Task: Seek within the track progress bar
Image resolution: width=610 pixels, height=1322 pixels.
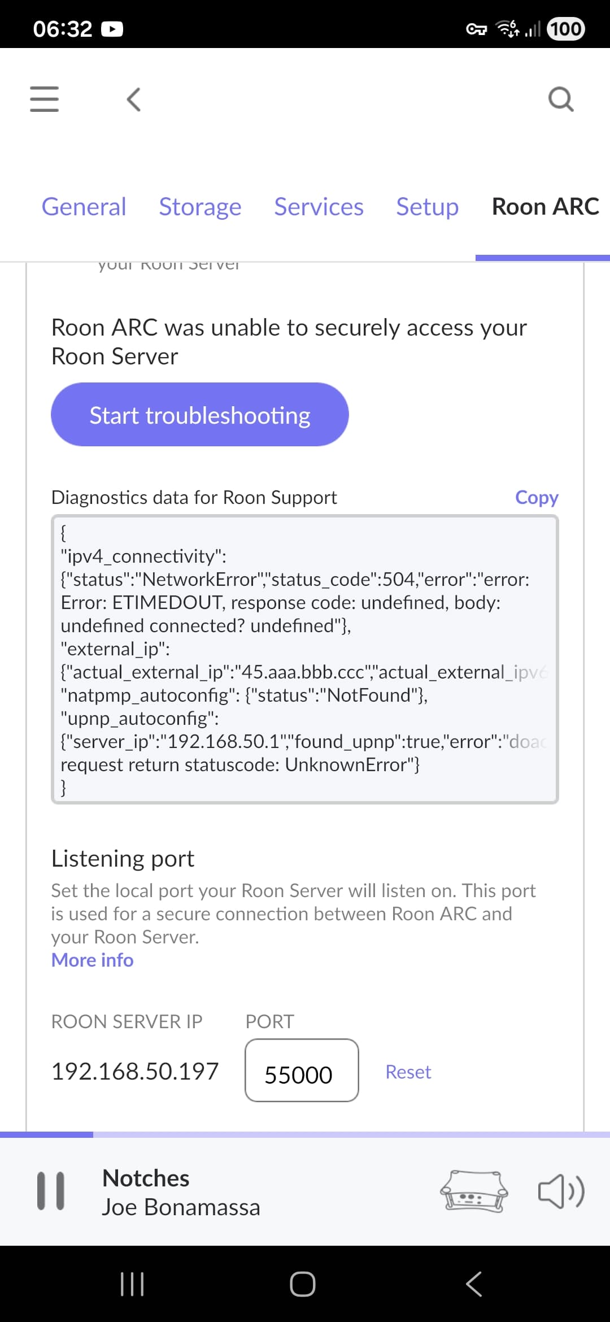Action: click(305, 1134)
